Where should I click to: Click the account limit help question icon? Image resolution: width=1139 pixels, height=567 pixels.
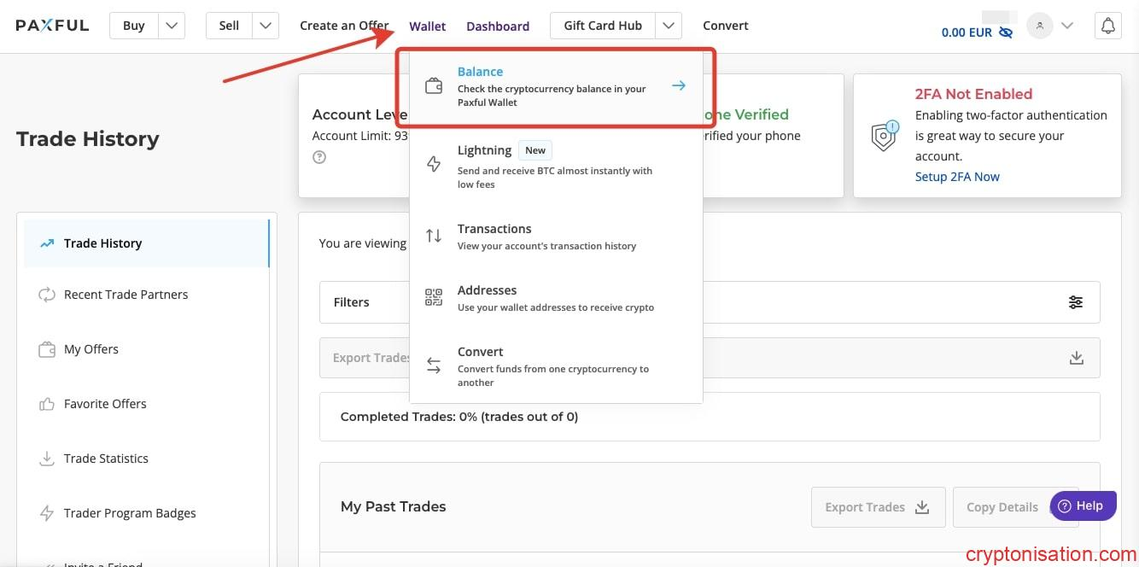319,157
